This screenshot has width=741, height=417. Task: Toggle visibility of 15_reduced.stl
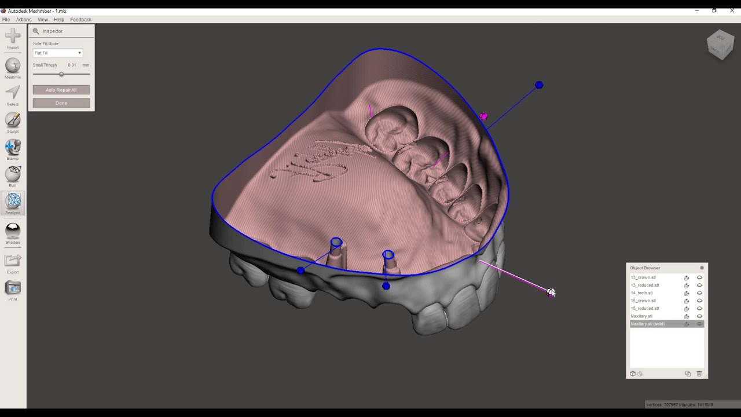(x=699, y=308)
